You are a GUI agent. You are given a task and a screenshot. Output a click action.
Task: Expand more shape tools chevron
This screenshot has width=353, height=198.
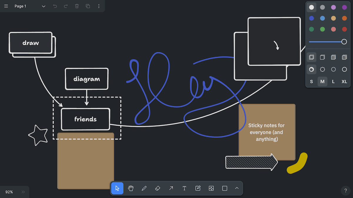pos(237,188)
